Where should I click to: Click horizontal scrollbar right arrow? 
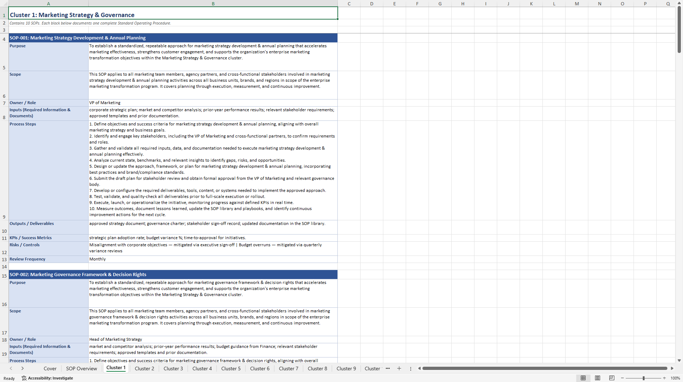pyautogui.click(x=672, y=368)
